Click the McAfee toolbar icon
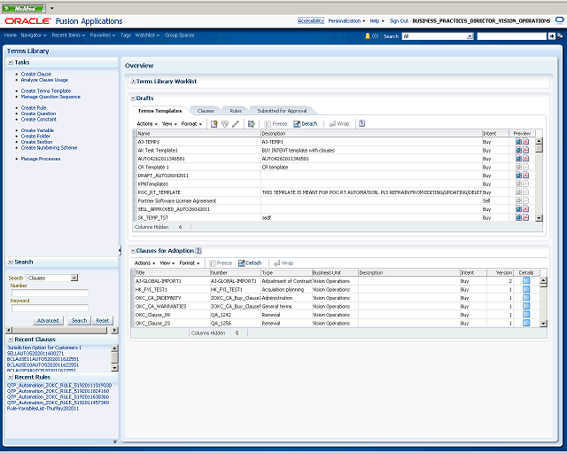 24,8
